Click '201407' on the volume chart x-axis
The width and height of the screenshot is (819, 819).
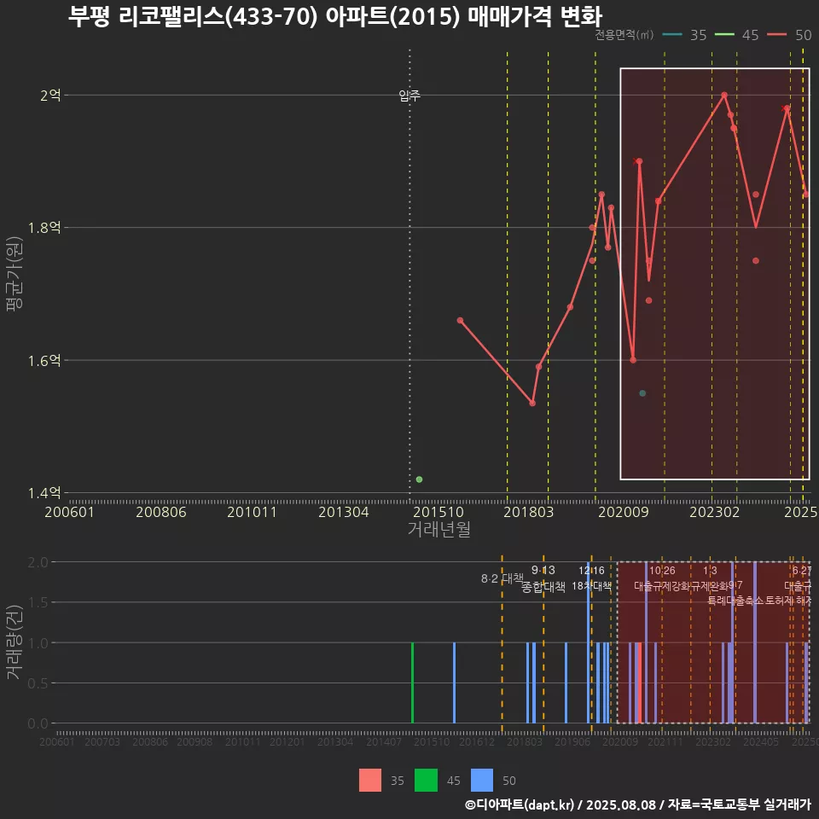384,741
